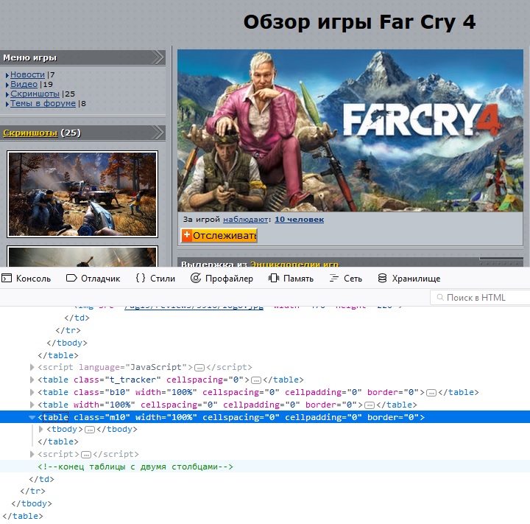Expand the tbody node under table m10
Image resolution: width=530 pixels, height=524 pixels.
point(41,429)
